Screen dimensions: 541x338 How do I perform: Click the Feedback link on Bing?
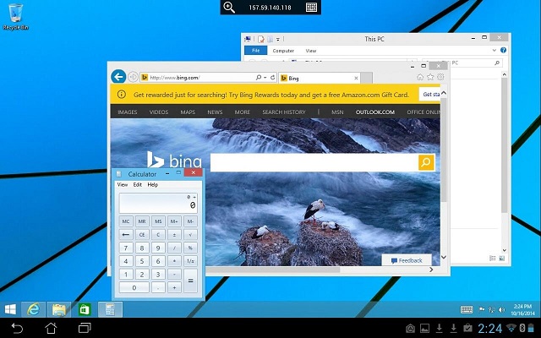[x=406, y=260]
